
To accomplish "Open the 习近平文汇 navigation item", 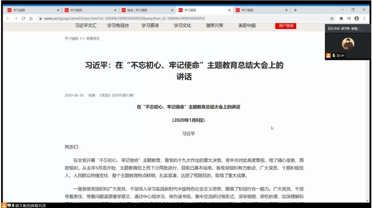I will [x=86, y=26].
